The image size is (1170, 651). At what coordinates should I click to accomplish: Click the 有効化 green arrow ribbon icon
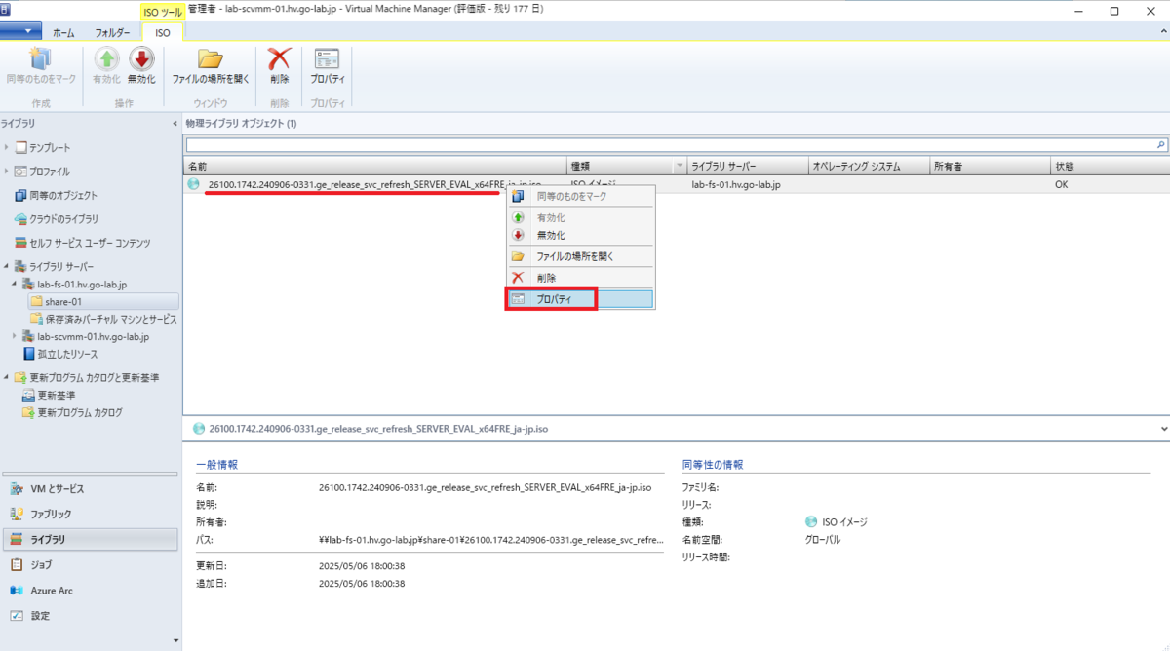pyautogui.click(x=106, y=66)
